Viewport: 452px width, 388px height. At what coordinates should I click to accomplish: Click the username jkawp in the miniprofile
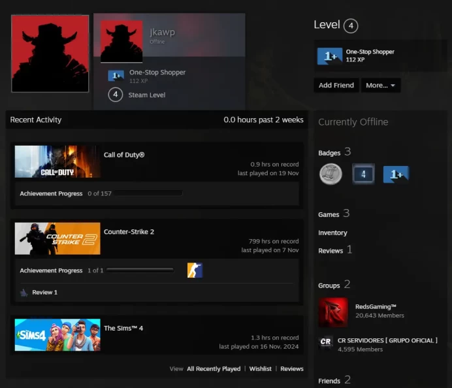(162, 32)
